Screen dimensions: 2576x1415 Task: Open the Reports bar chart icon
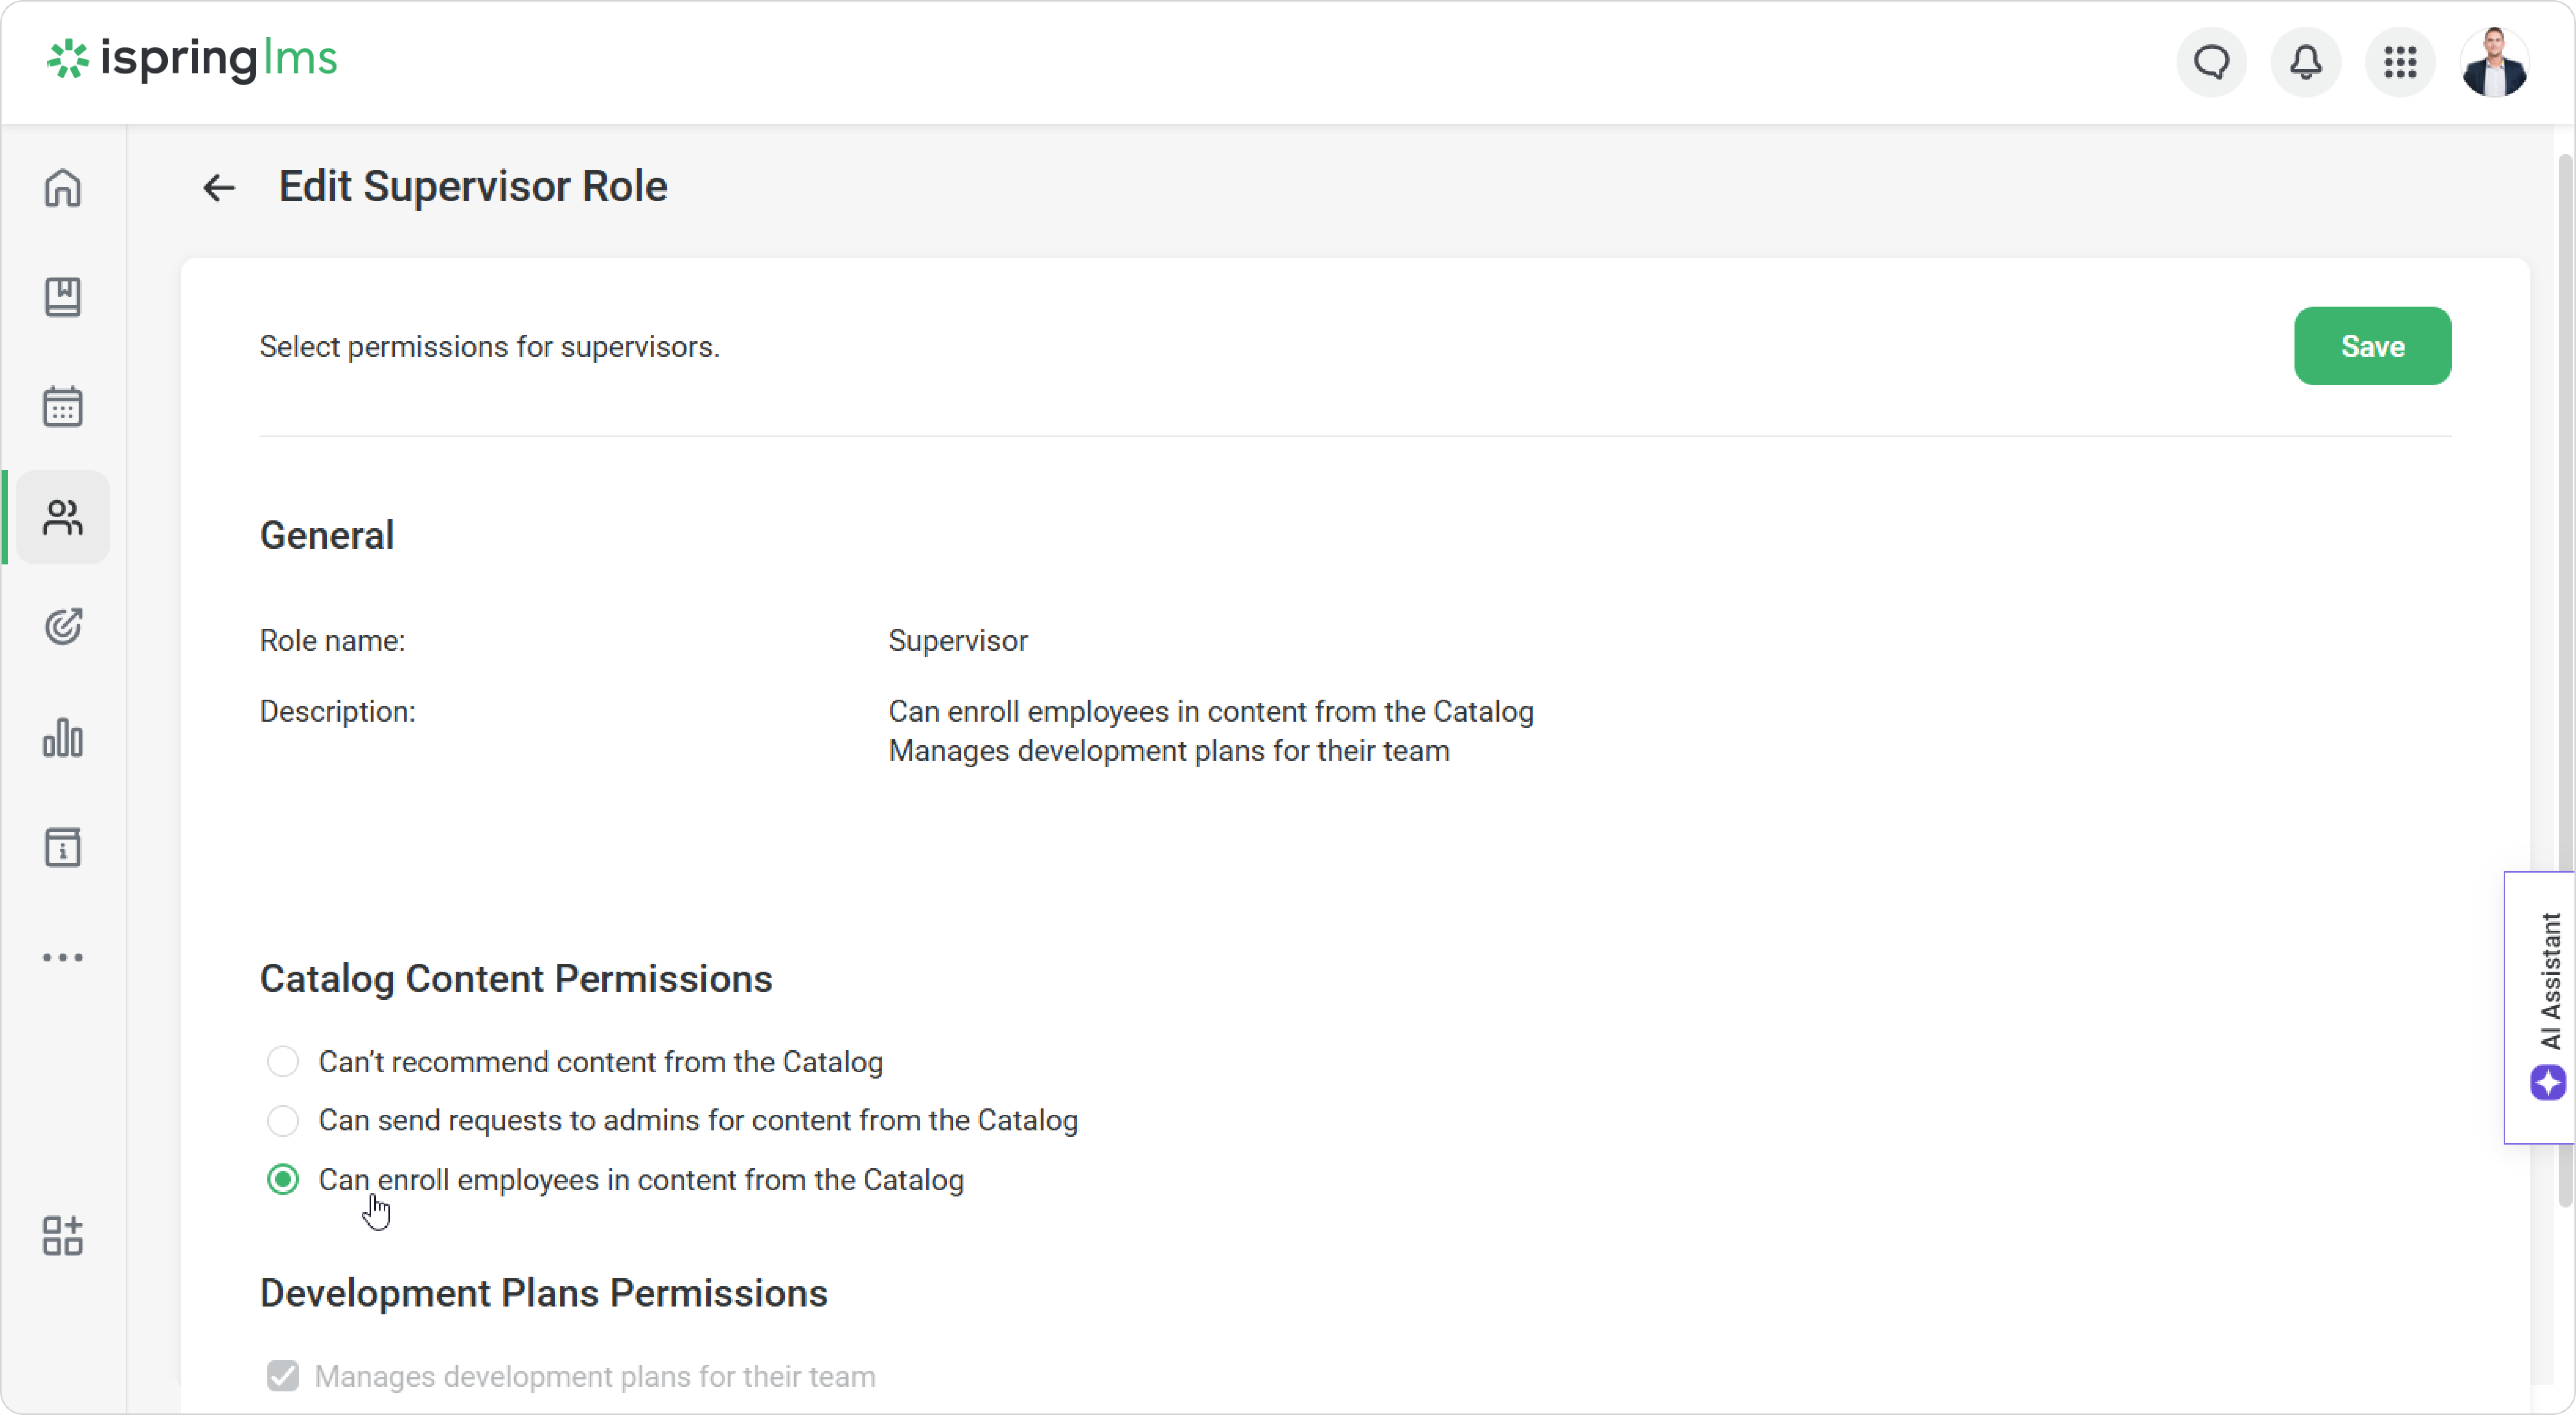click(62, 738)
